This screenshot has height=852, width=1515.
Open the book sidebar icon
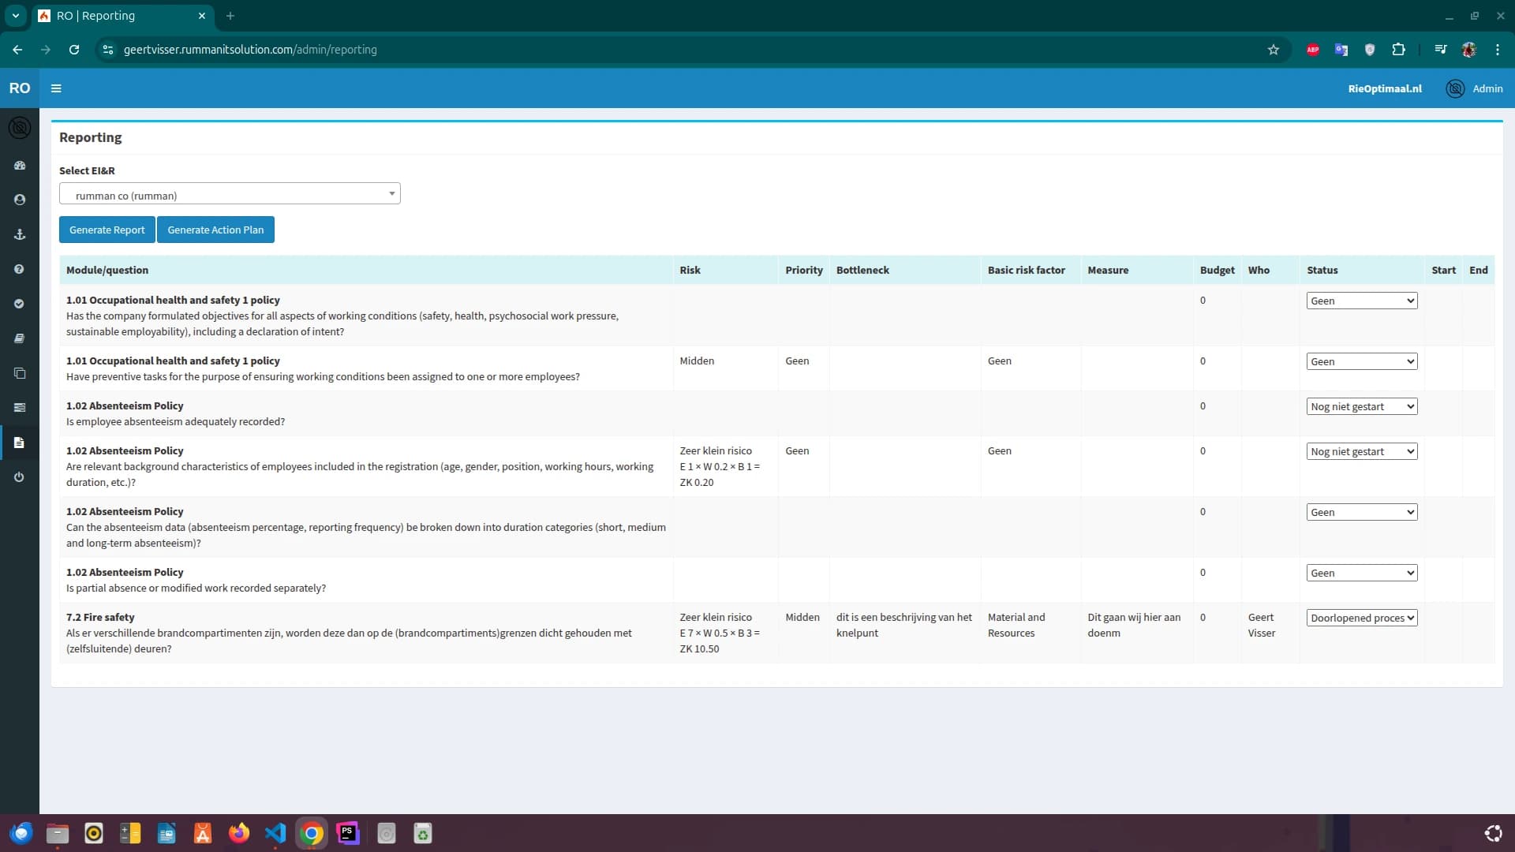(x=20, y=338)
